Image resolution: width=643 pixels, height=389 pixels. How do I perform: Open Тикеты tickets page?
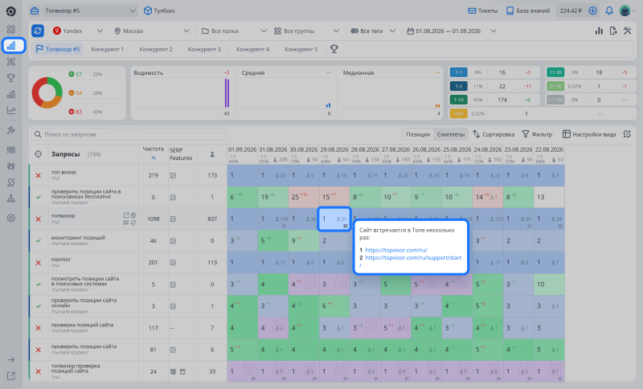pos(483,10)
